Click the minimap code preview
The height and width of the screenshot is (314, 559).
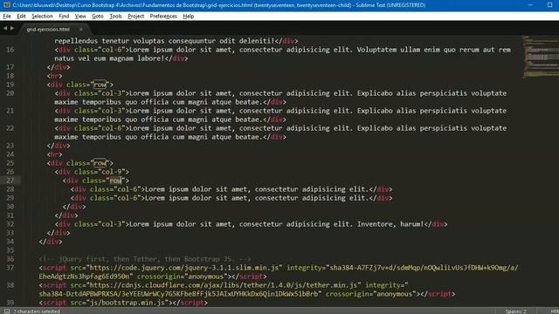tap(541, 56)
